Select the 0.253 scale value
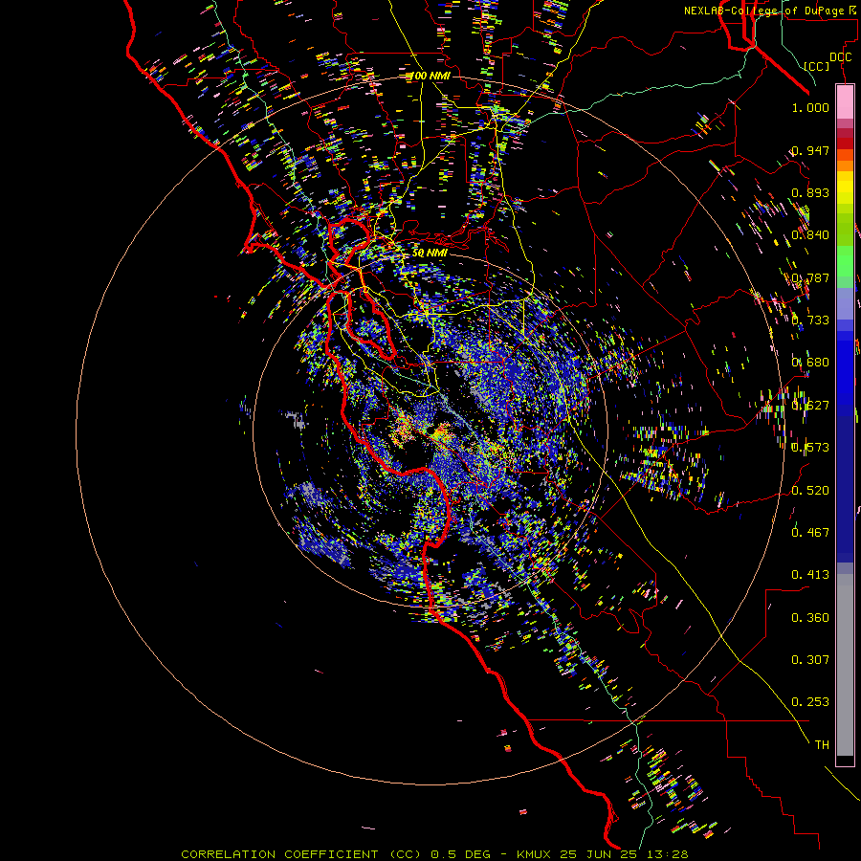The width and height of the screenshot is (861, 861). coord(810,702)
